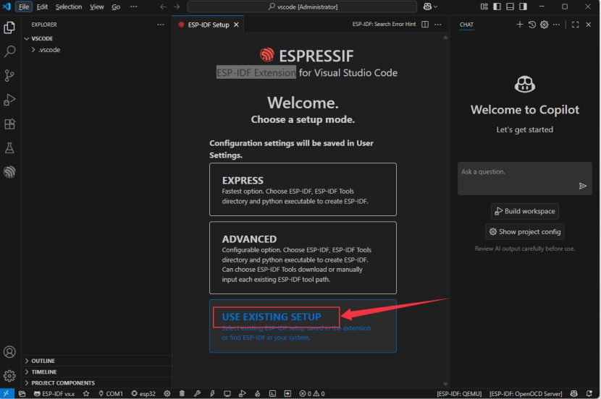
Task: Open the Search view in activity bar
Action: [9, 51]
